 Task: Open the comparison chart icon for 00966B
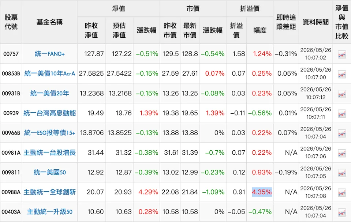point(342,133)
